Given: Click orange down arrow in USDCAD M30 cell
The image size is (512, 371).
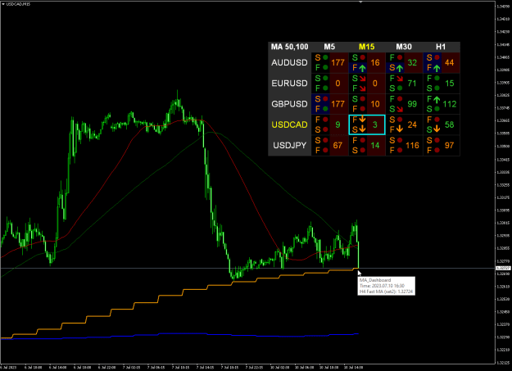Looking at the screenshot, I should pyautogui.click(x=400, y=129).
